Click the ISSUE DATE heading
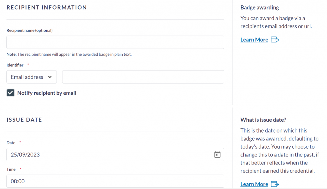Image resolution: width=327 pixels, height=189 pixels. pyautogui.click(x=24, y=120)
